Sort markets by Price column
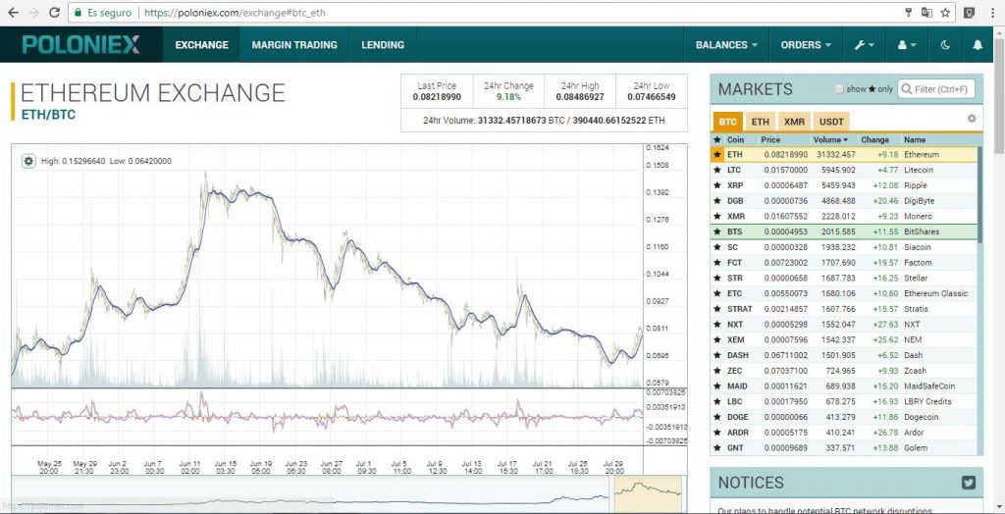1005x514 pixels. click(x=770, y=139)
